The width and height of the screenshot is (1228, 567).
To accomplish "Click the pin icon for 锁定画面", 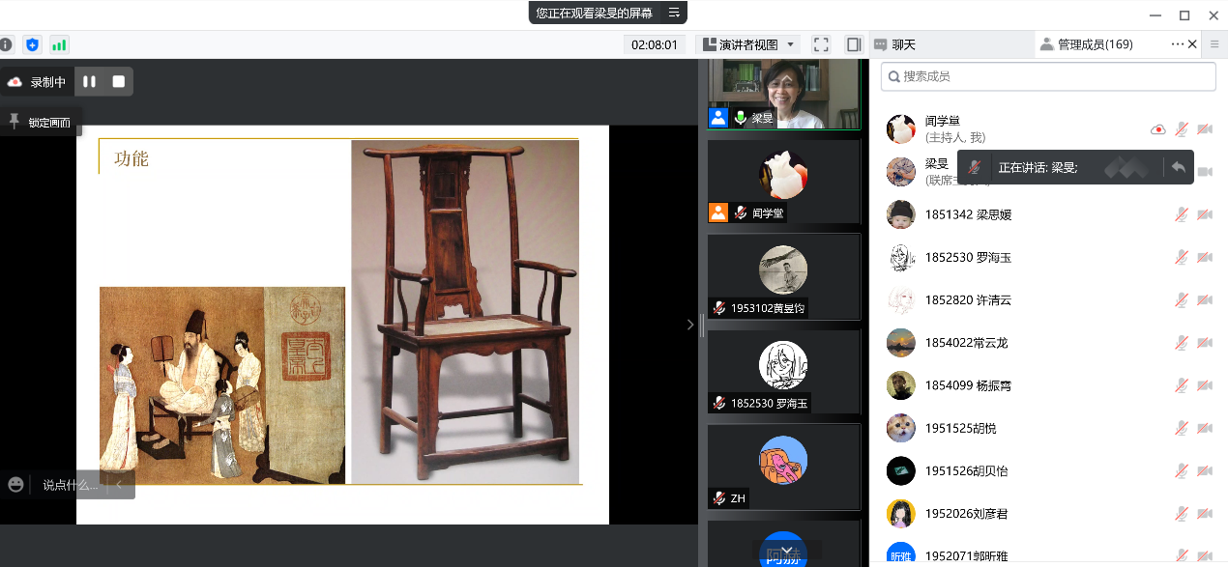I will [x=14, y=122].
